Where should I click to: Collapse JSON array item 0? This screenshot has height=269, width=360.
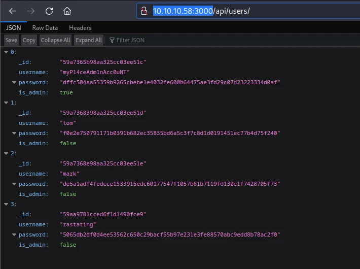point(6,52)
